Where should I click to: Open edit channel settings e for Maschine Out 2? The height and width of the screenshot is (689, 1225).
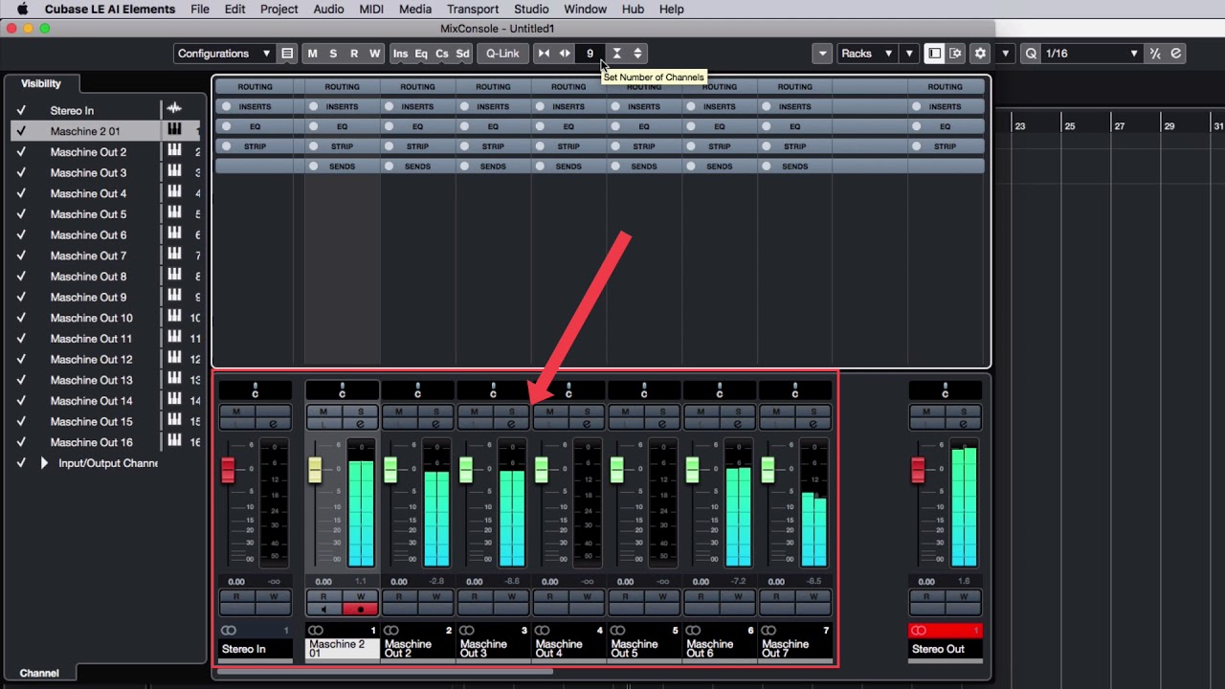pos(435,424)
